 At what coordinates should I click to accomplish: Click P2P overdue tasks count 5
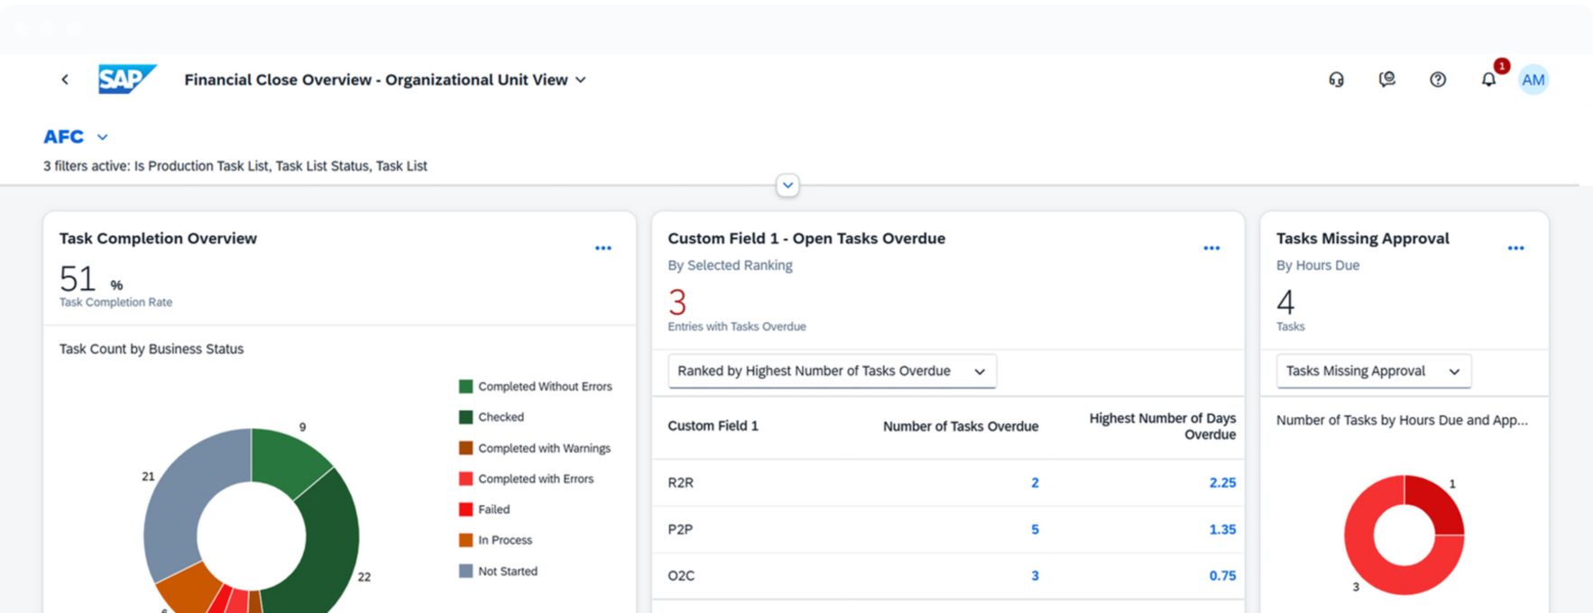(x=1035, y=529)
